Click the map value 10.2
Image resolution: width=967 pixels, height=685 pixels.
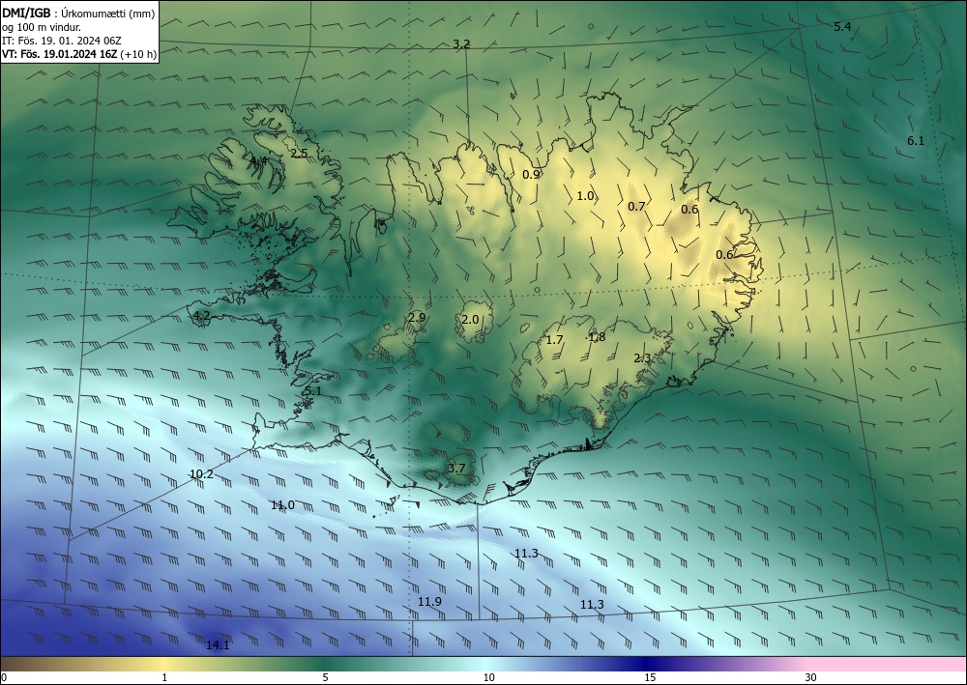[202, 474]
